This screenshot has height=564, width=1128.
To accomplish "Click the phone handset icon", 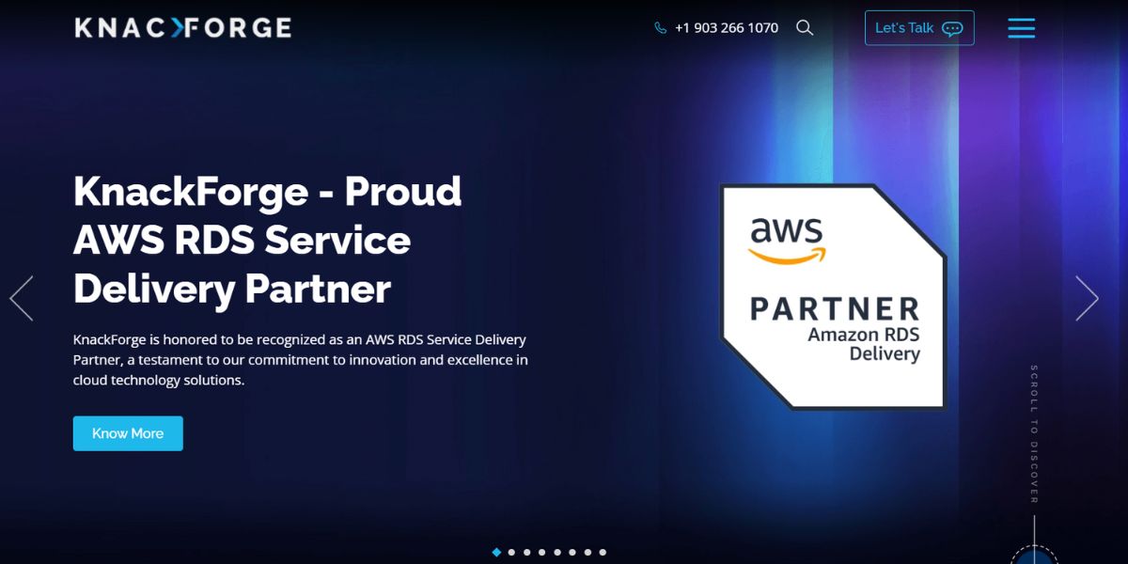I will pos(661,28).
